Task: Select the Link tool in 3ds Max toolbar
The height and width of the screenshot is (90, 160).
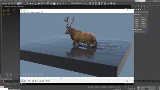Action: click(3, 3)
